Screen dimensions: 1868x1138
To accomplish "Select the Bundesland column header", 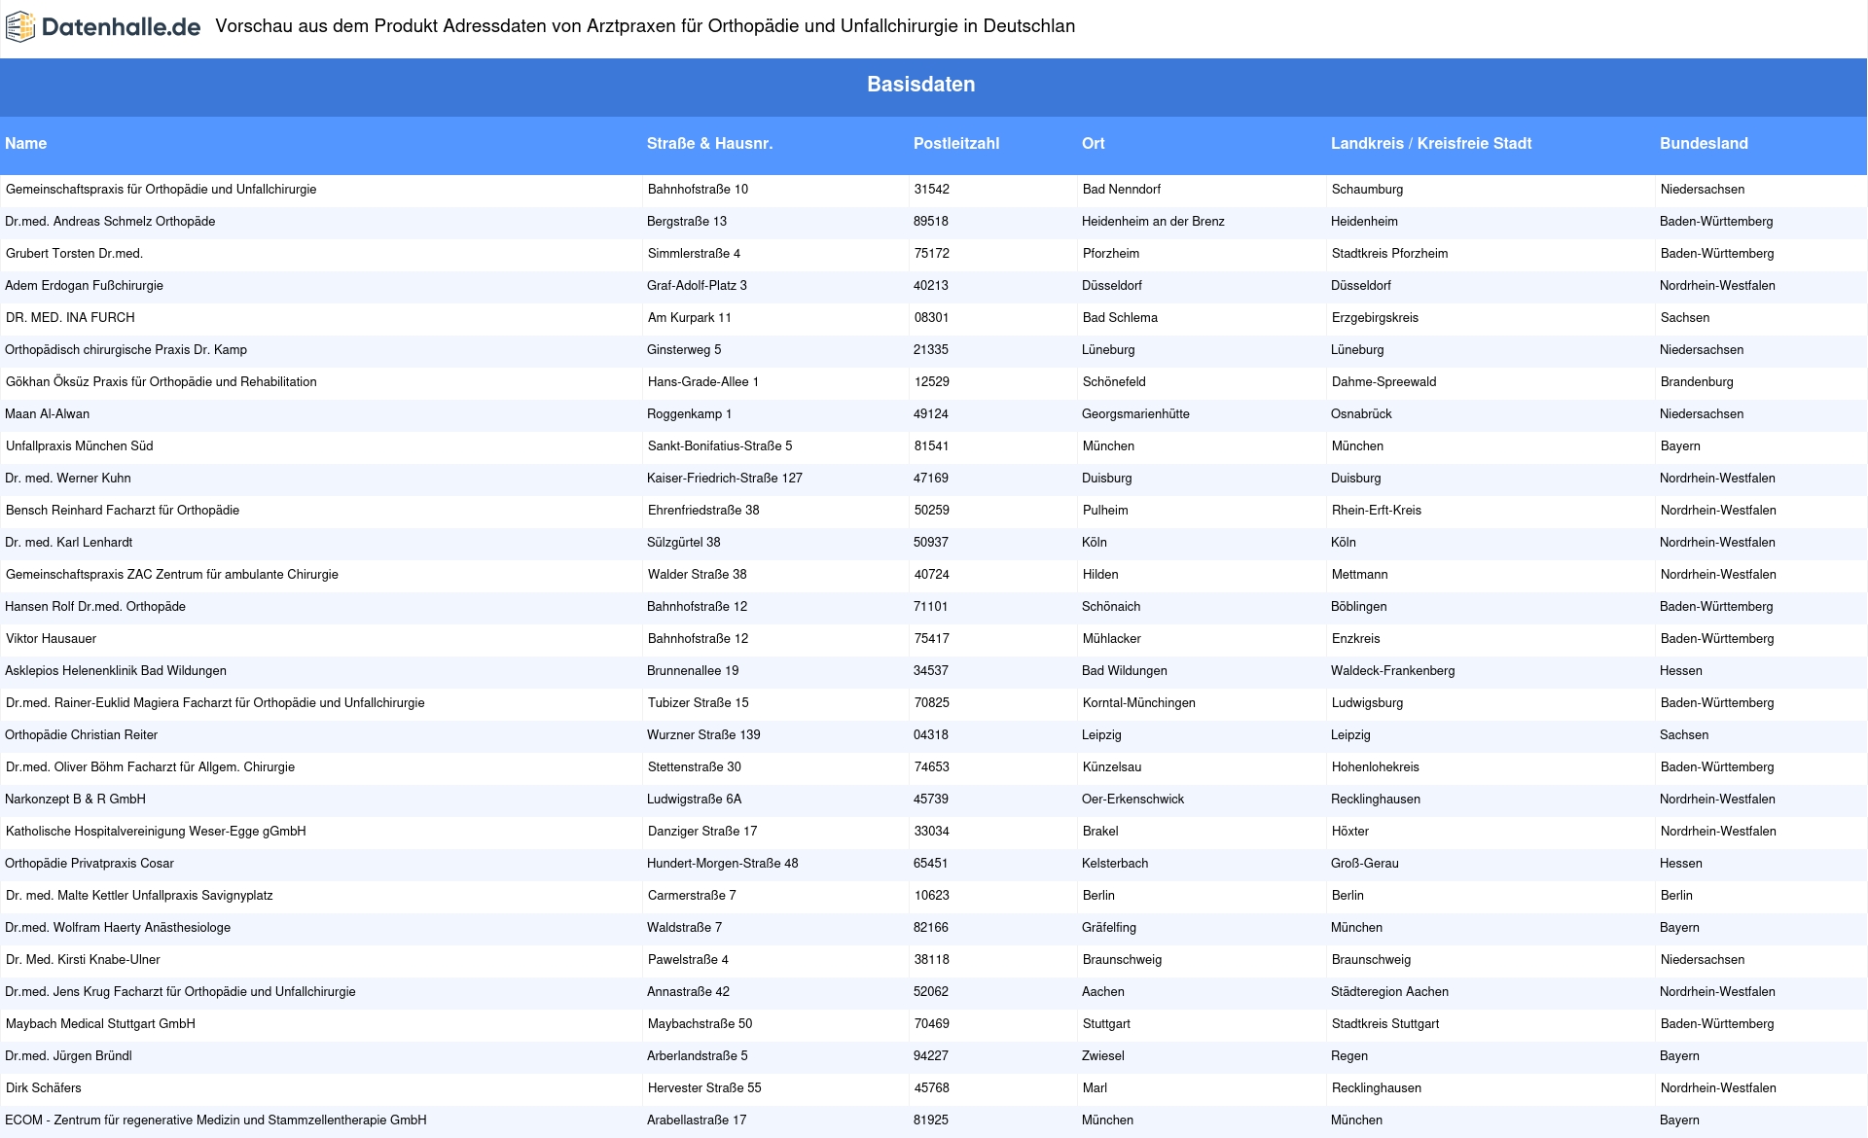I will tap(1704, 143).
